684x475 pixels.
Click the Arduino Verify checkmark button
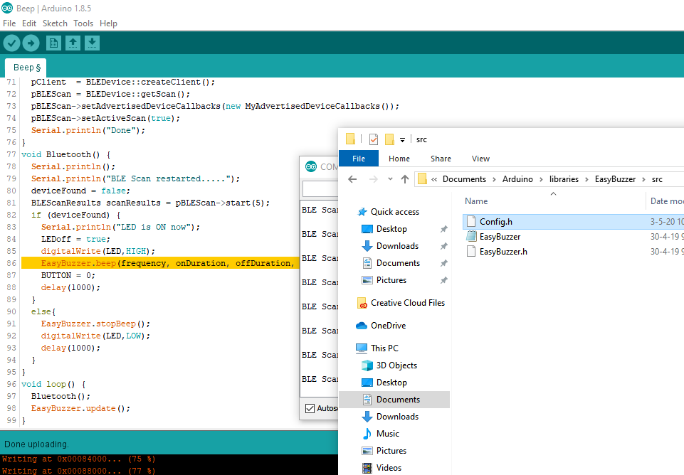pyautogui.click(x=12, y=43)
